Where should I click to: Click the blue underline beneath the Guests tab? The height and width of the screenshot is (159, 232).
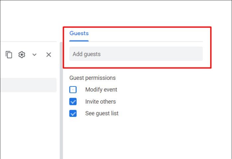coord(79,41)
